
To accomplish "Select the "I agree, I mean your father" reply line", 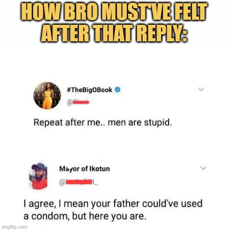I will (x=113, y=204).
